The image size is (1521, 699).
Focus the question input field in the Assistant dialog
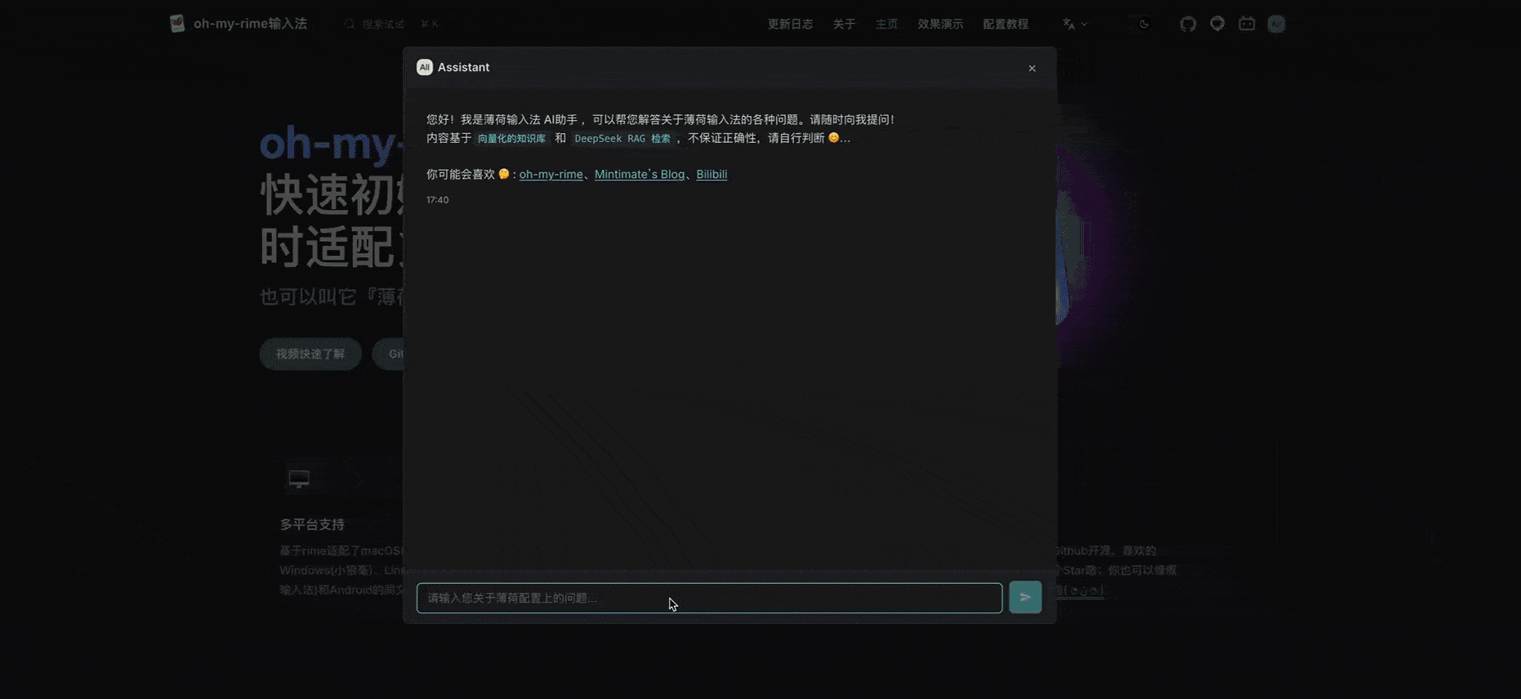coord(709,598)
